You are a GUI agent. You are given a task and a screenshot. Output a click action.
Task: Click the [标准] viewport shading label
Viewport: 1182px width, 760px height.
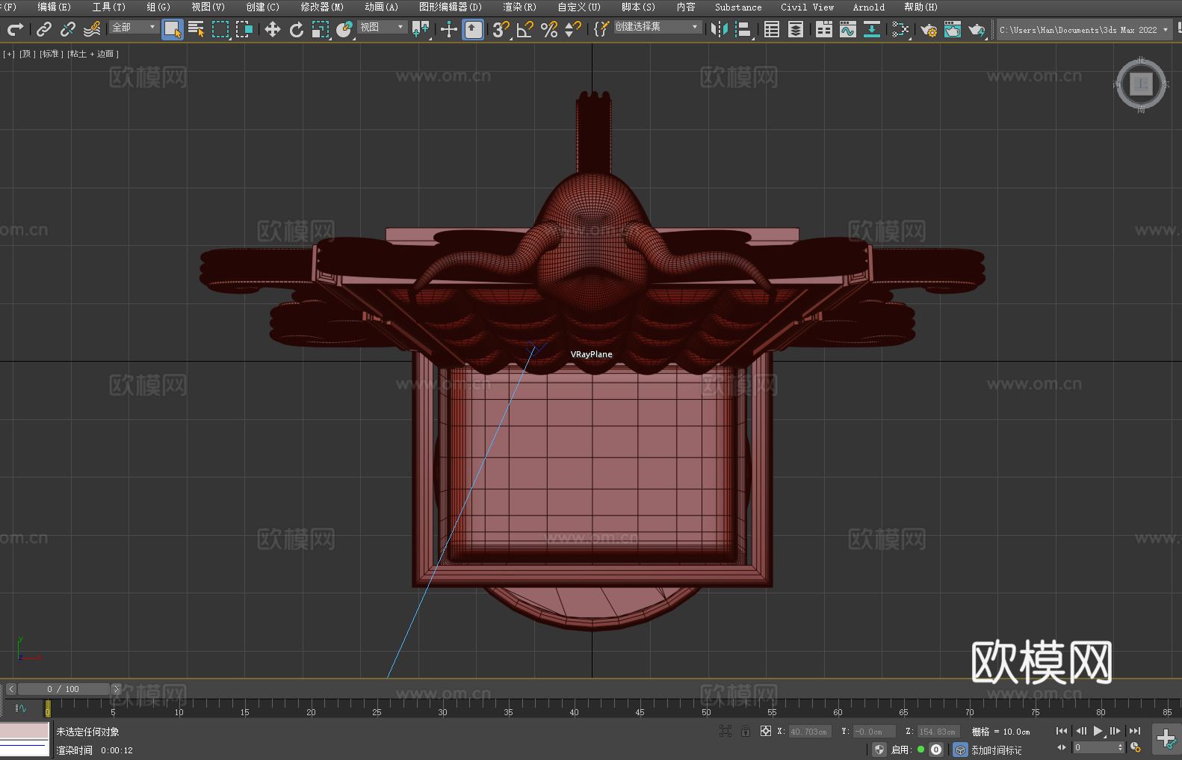tap(51, 54)
